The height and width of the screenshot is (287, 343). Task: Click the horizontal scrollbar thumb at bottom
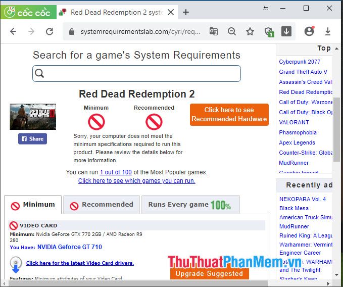coord(138,284)
